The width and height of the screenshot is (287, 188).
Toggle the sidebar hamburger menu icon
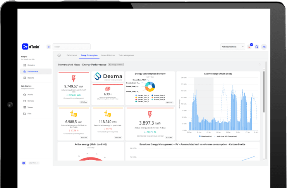pos(48,47)
